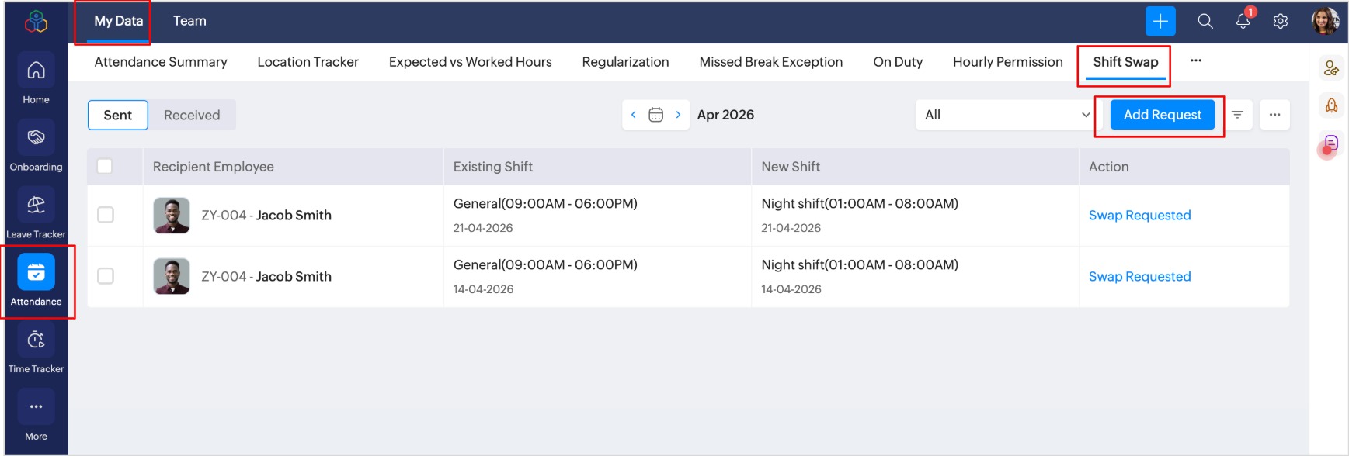Open the settings gear icon

(1280, 22)
